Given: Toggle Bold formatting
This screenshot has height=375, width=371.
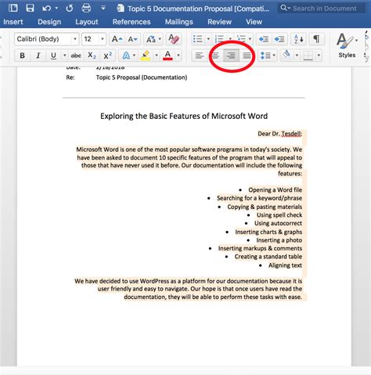Looking at the screenshot, I should (23, 56).
